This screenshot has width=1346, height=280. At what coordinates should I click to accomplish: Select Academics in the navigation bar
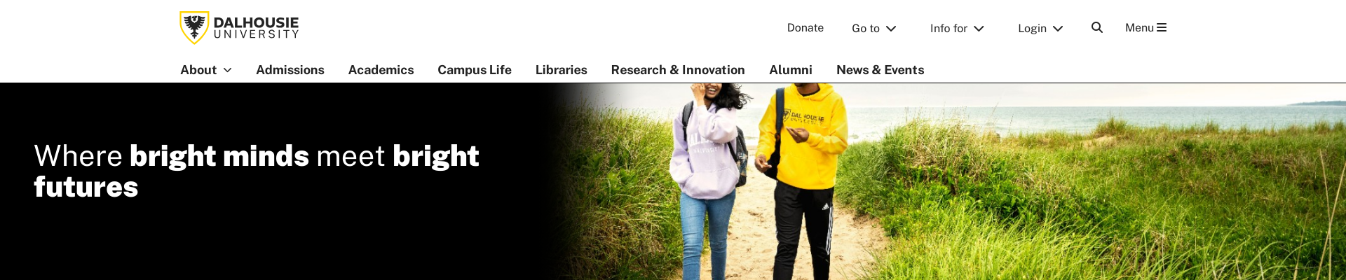pyautogui.click(x=381, y=70)
